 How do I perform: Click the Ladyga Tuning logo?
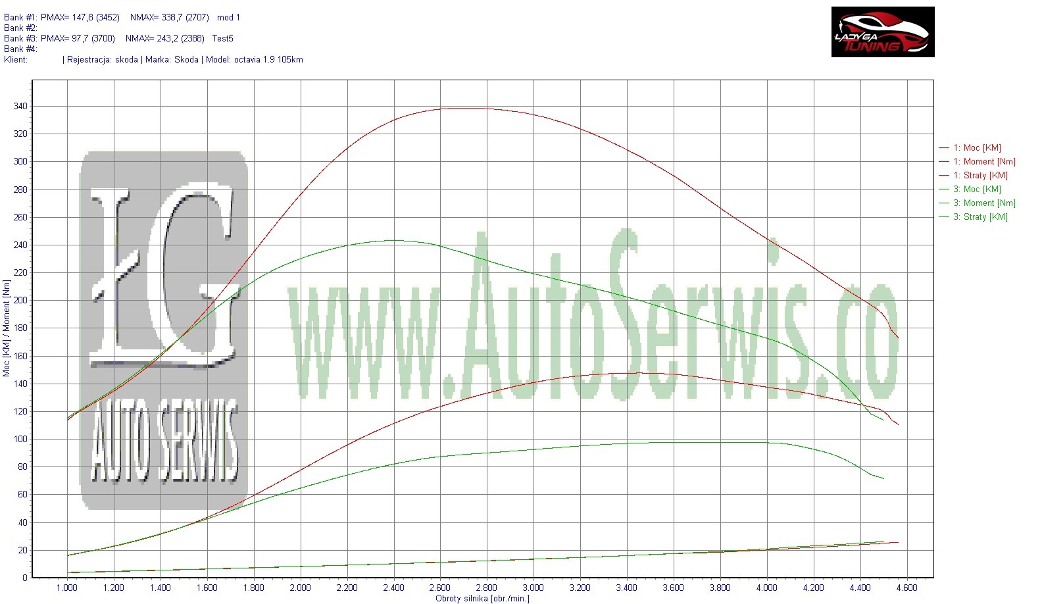coord(882,32)
